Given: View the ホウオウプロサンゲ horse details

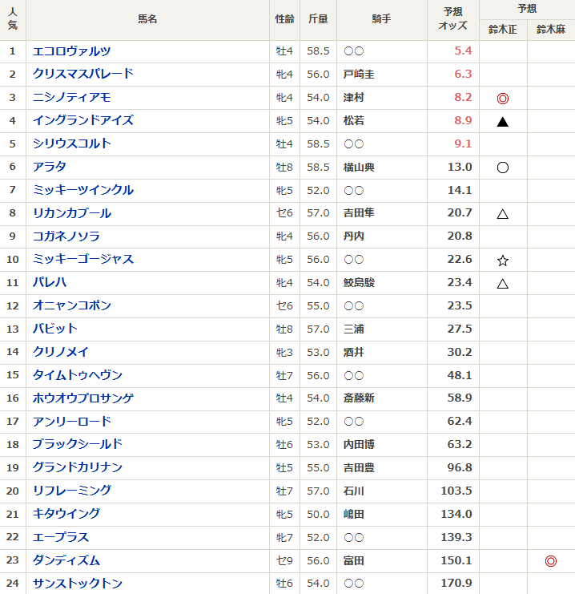Looking at the screenshot, I should click(82, 398).
